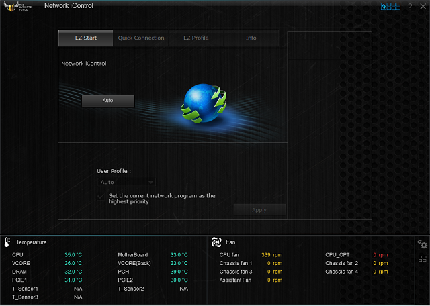Open the EZ Profile tab
Image resolution: width=430 pixels, height=306 pixels.
[196, 38]
